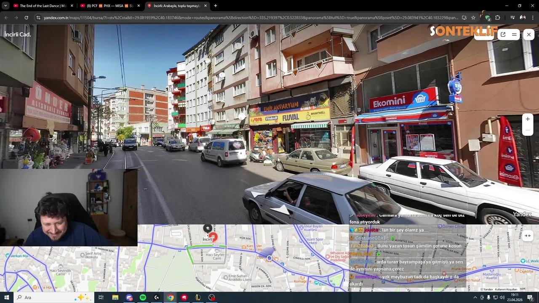Viewport: 539px width, 303px height.
Task: Install app icon in address bar
Action: point(464,18)
